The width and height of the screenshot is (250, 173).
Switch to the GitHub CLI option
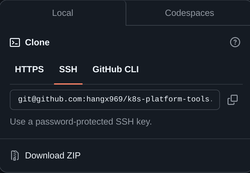(116, 69)
